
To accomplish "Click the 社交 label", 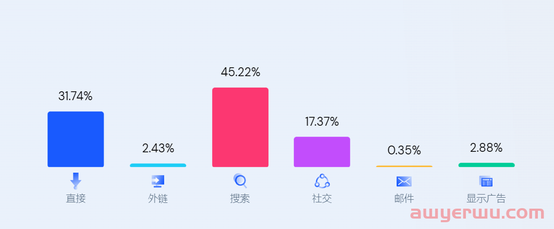I will click(322, 199).
